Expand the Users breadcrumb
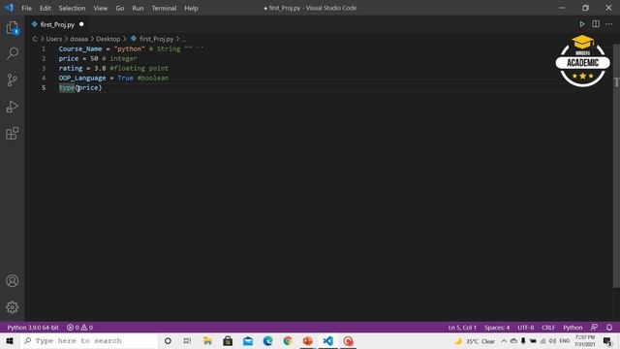 click(54, 39)
